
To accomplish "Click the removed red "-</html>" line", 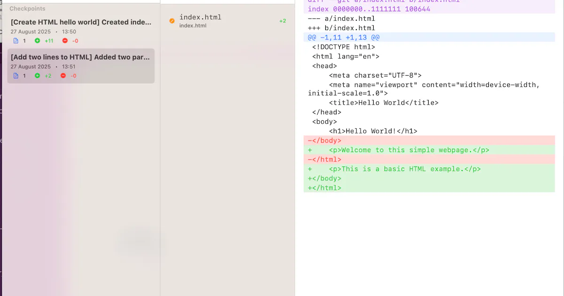I will tap(429, 159).
